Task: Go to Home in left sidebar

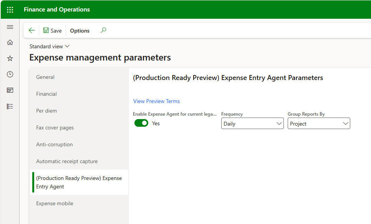Action: (x=10, y=43)
